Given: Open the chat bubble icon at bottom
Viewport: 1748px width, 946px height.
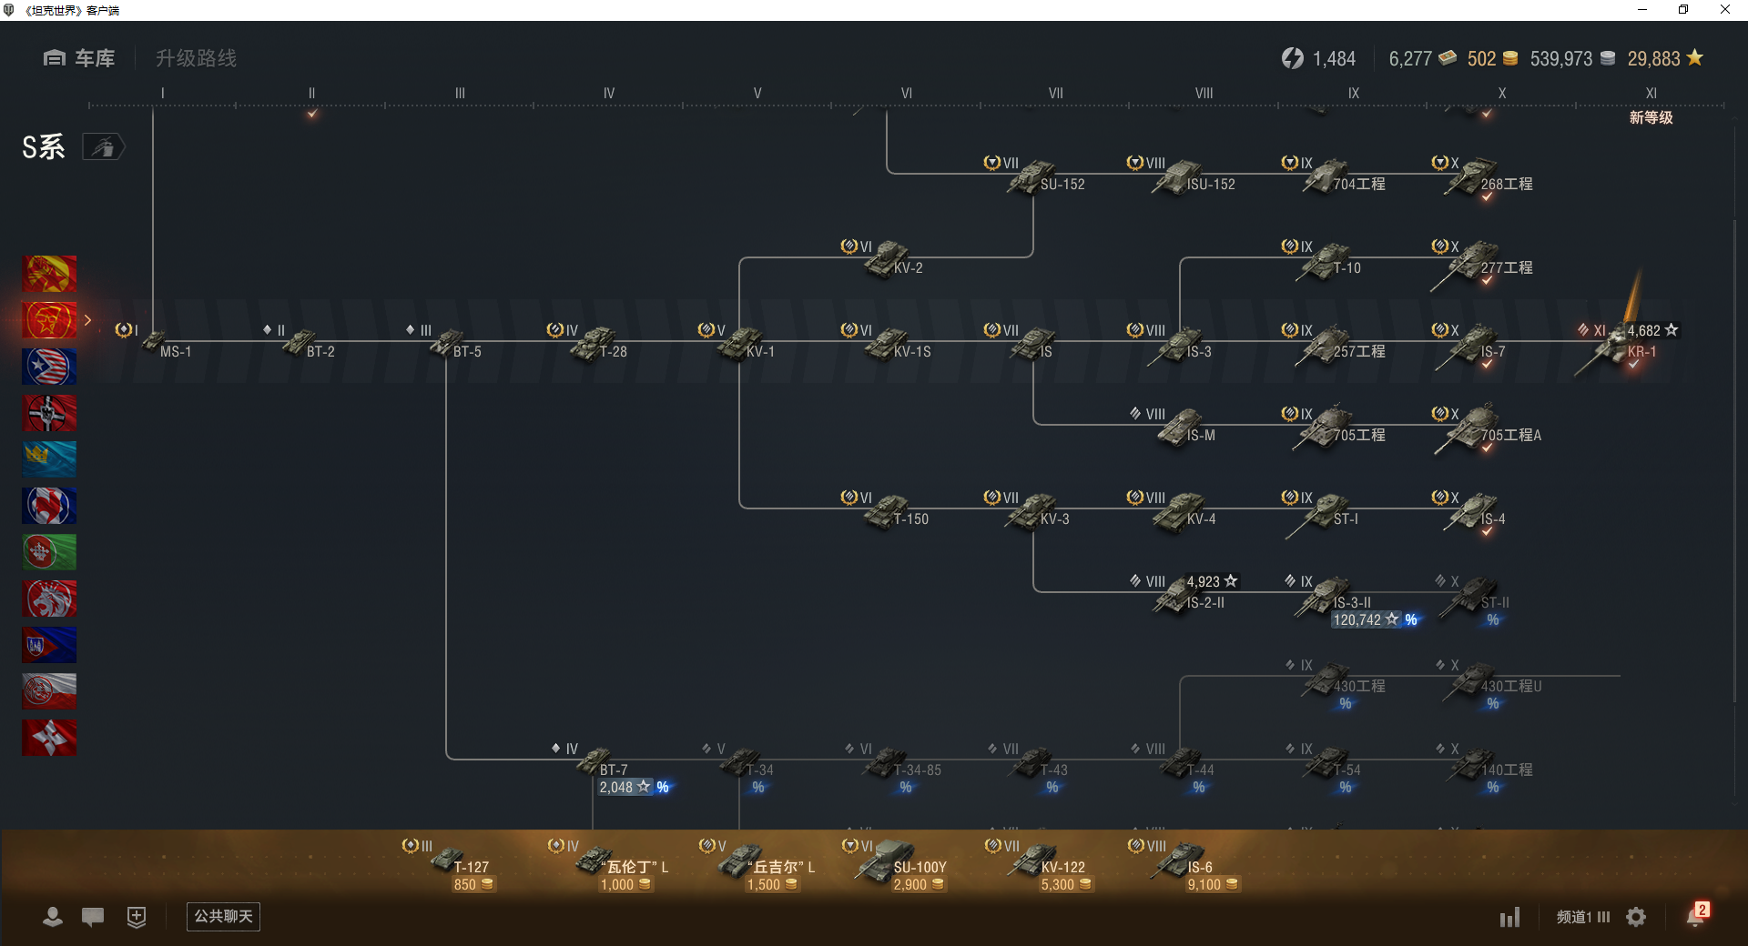Looking at the screenshot, I should click(93, 917).
